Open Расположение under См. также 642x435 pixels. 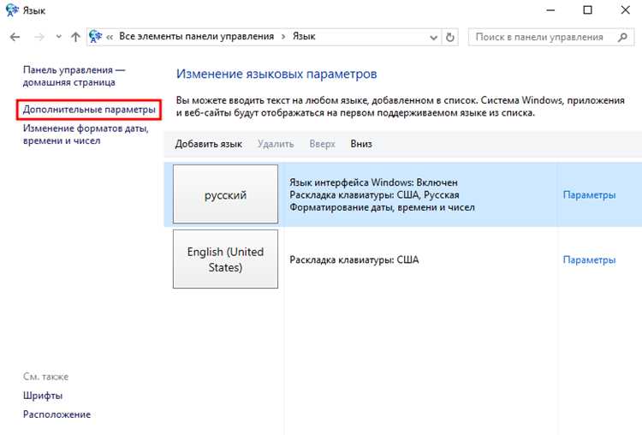[56, 414]
